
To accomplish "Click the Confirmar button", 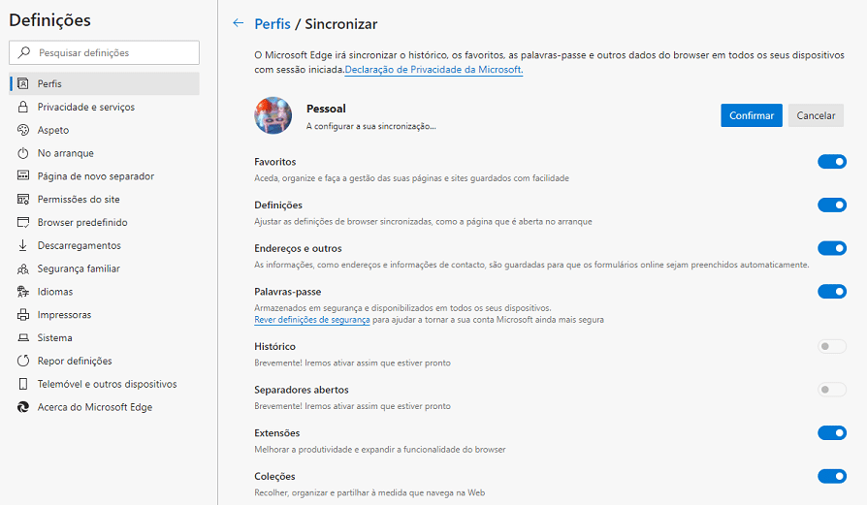I will (752, 115).
